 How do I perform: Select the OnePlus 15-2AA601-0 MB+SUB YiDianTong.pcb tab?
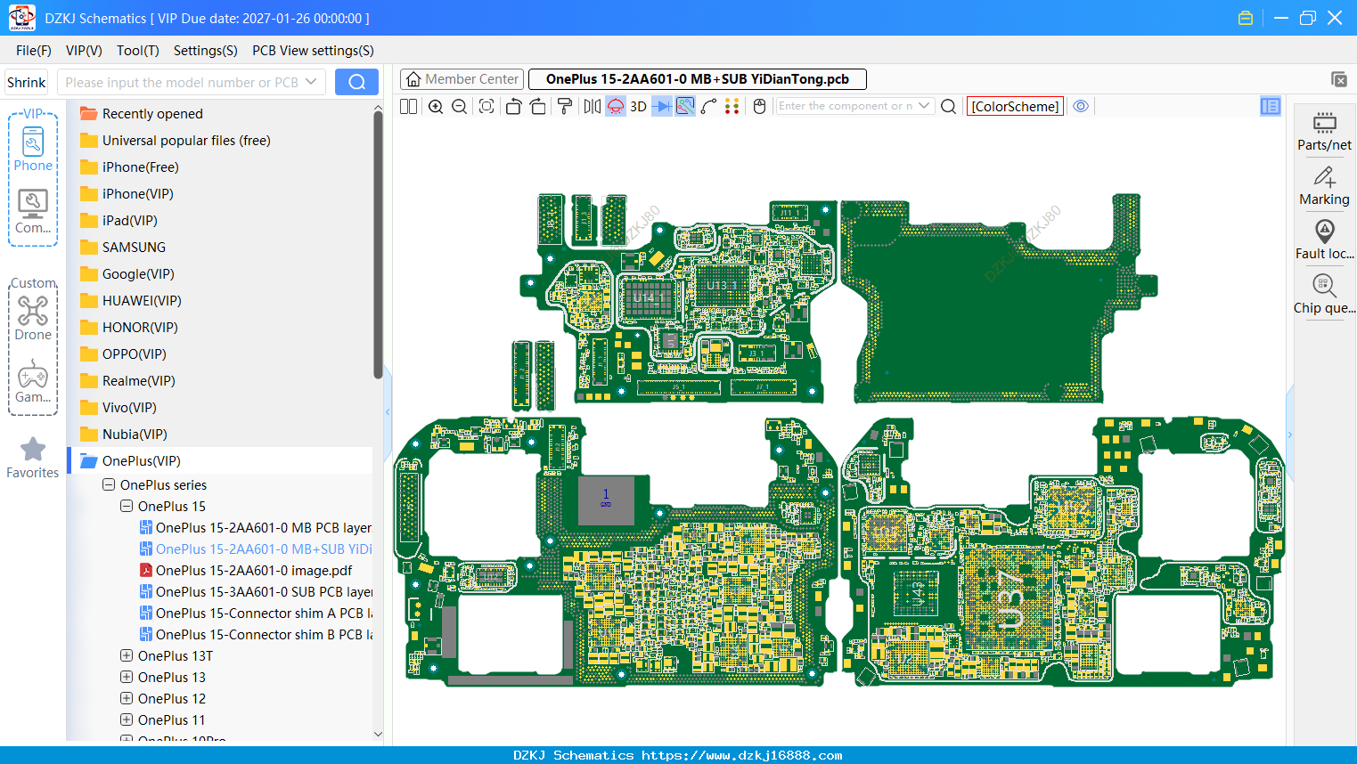698,79
